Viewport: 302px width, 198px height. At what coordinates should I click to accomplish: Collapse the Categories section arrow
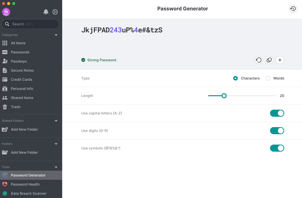tap(56, 35)
